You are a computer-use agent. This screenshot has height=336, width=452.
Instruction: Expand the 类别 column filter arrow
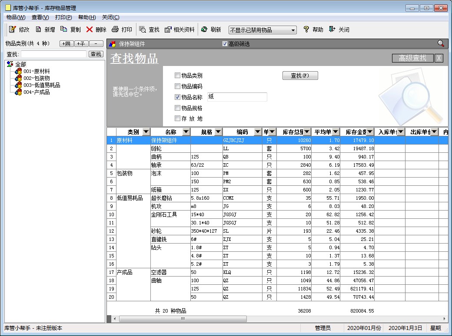pos(146,132)
